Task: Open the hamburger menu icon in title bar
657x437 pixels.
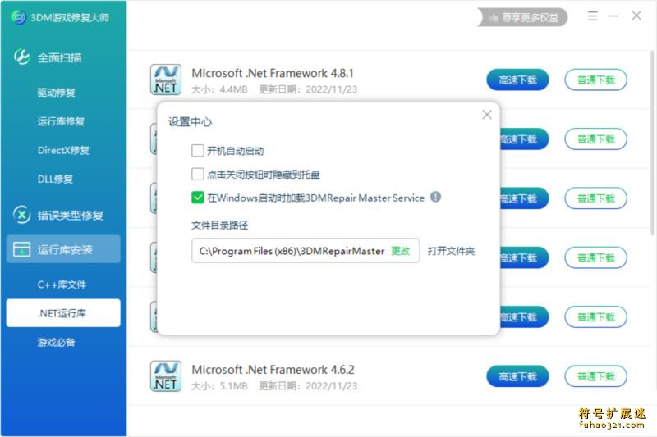Action: [x=592, y=16]
